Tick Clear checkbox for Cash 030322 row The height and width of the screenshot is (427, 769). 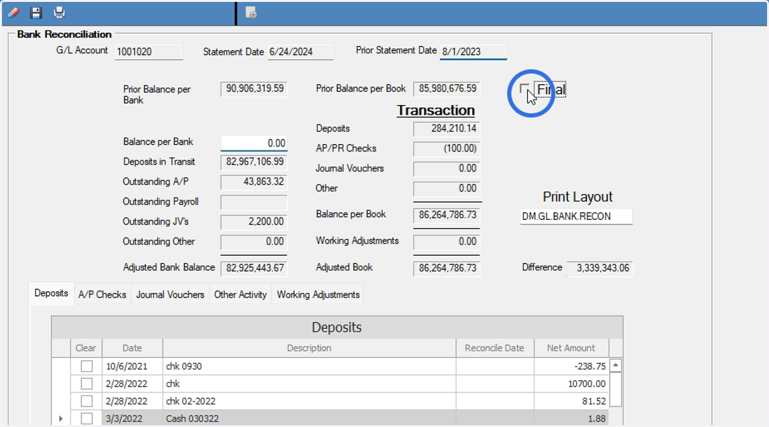click(86, 418)
